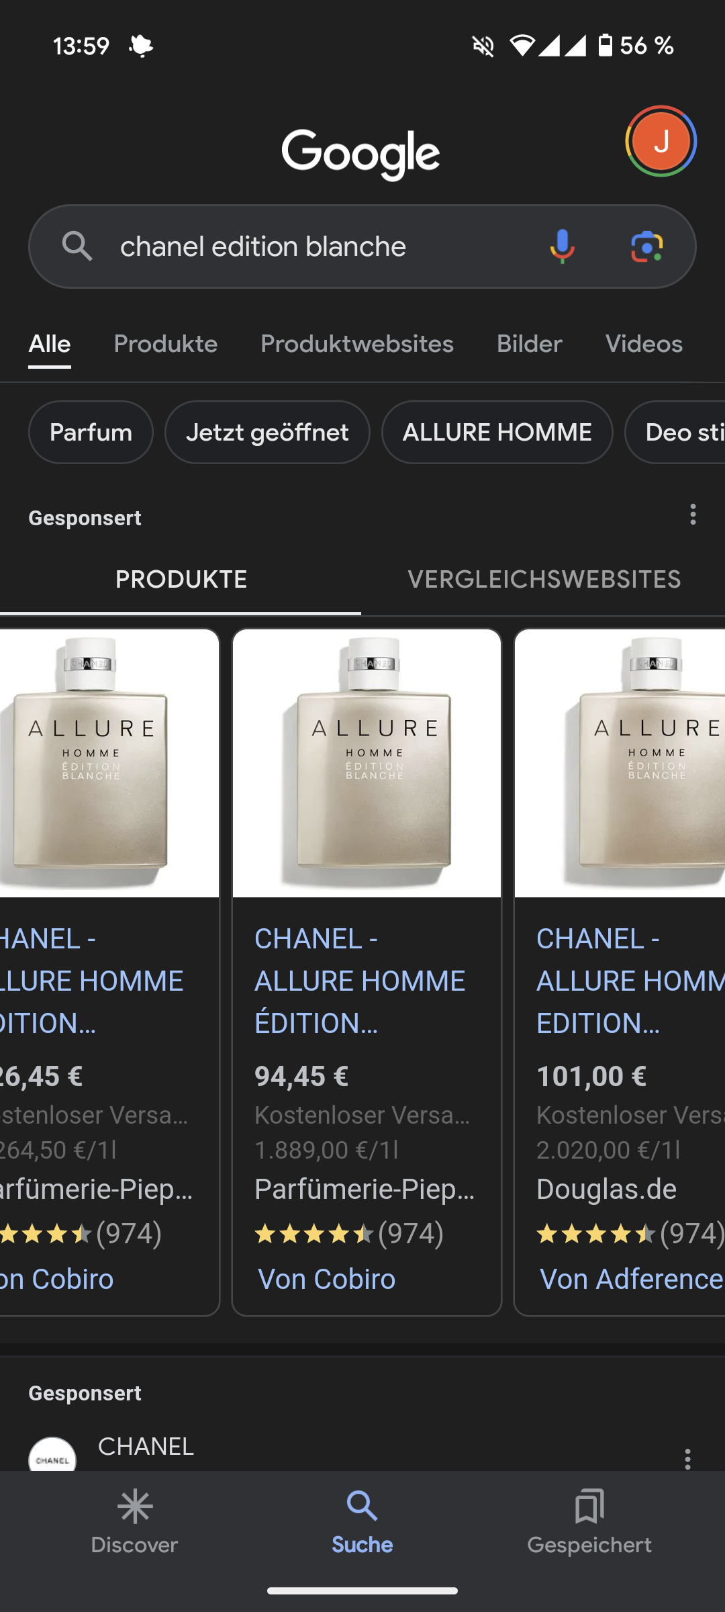Toggle the Jetzt geöffnet filter chip

[267, 433]
